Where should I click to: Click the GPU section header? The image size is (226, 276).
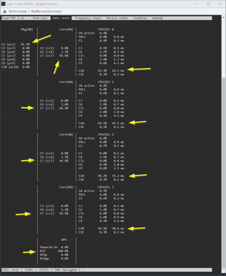click(64, 240)
